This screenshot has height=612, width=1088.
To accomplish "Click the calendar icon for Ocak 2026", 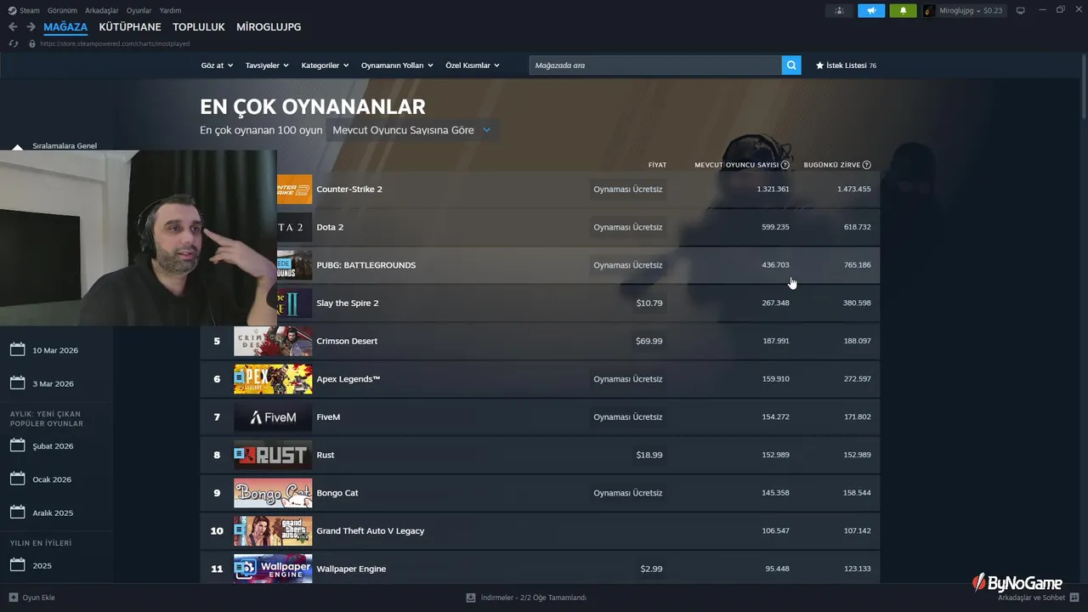I will coord(17,479).
